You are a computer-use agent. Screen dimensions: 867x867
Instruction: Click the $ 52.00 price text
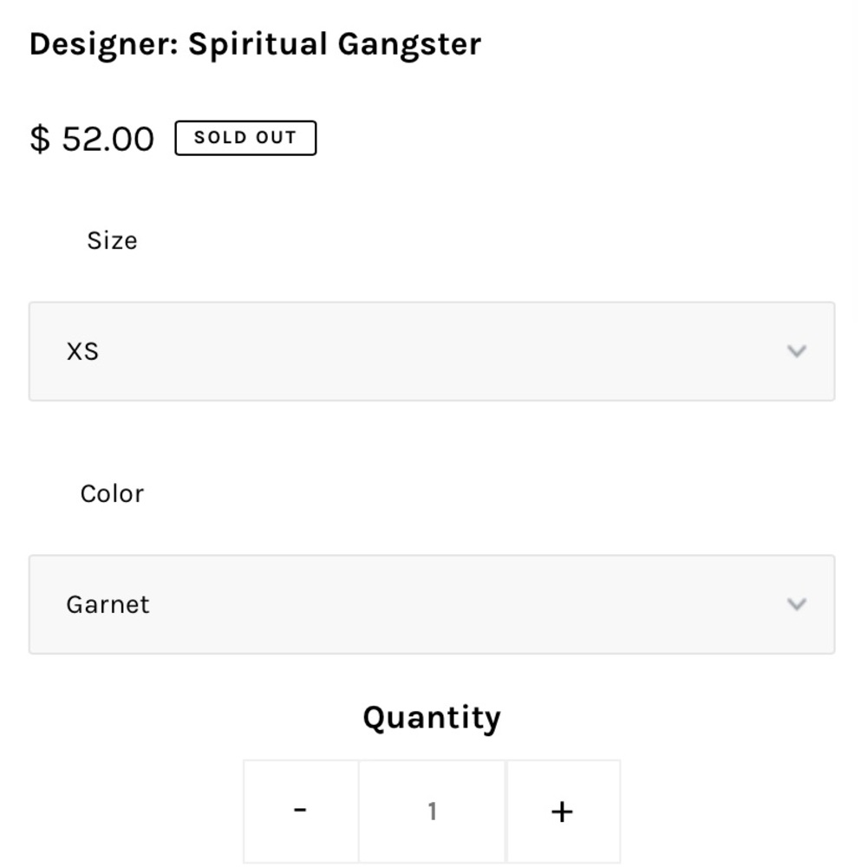click(x=92, y=137)
